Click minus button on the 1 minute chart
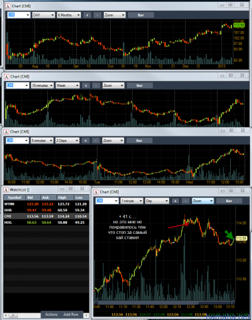This screenshot has width=252, height=320. [186, 201]
